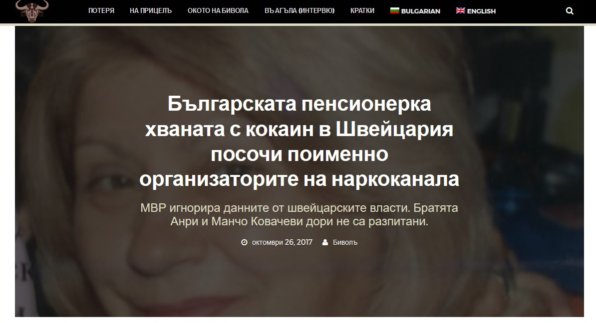The width and height of the screenshot is (596, 323).
Task: Go to the НА ПРИЦЕЛЪ section
Action: click(x=151, y=10)
